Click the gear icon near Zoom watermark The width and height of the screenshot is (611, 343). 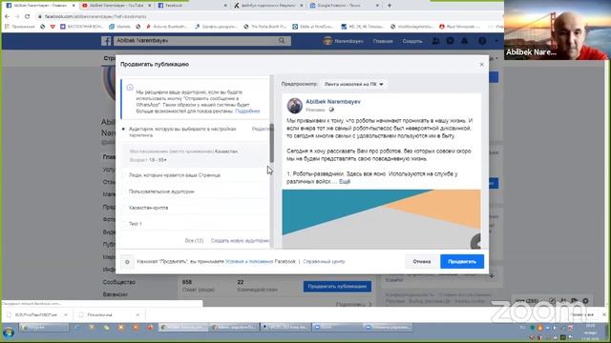pyautogui.click(x=585, y=301)
